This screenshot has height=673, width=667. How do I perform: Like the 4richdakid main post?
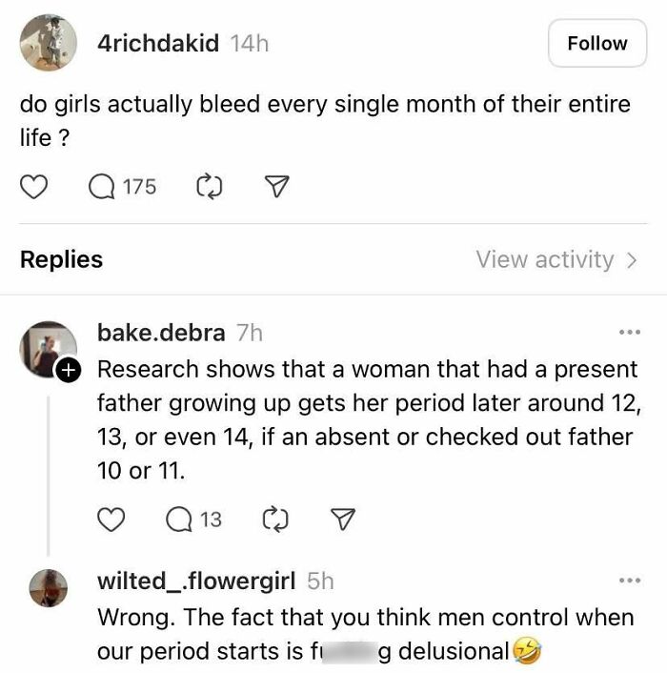34,187
